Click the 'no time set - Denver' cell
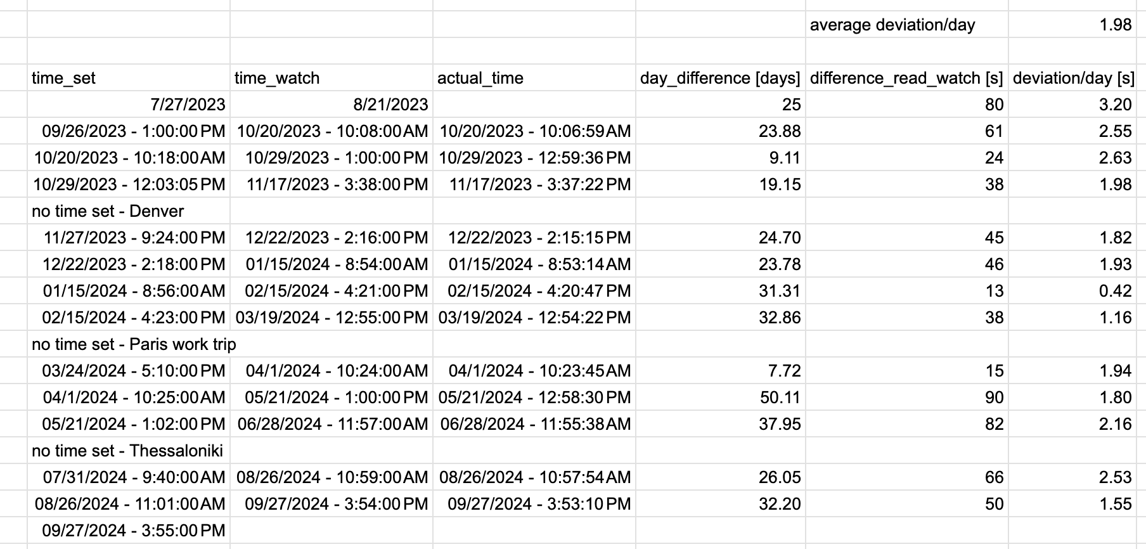Image resolution: width=1146 pixels, height=549 pixels. pos(129,211)
